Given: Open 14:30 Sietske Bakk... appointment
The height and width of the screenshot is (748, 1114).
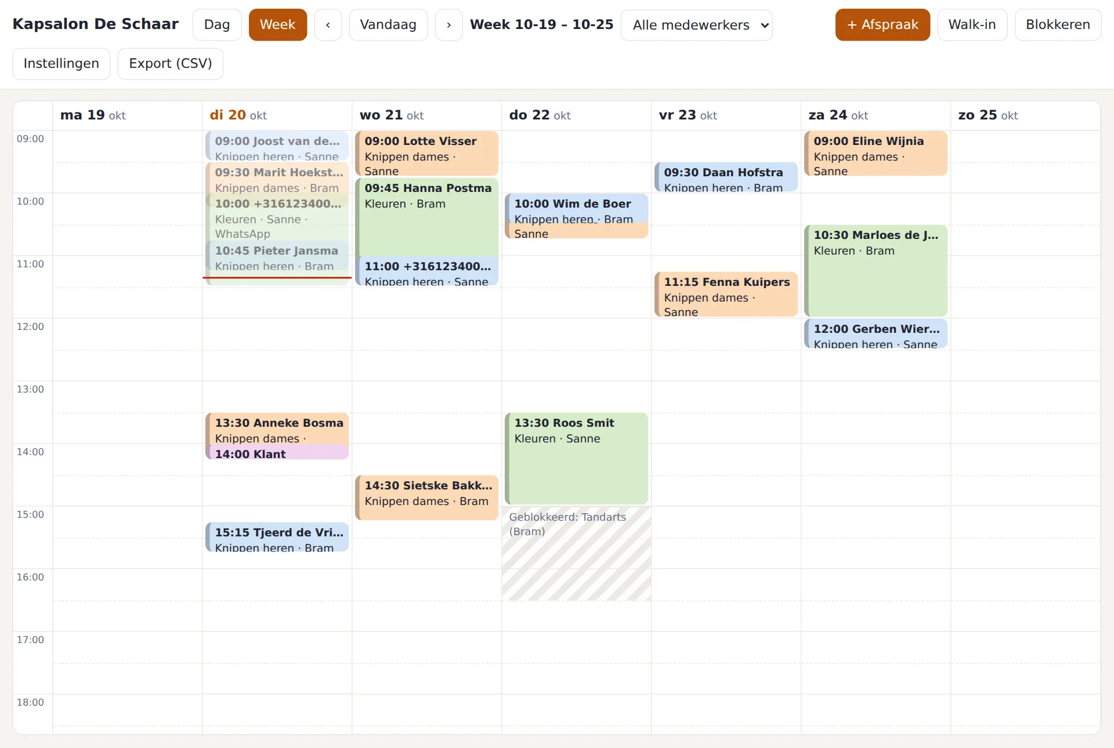Looking at the screenshot, I should (426, 498).
